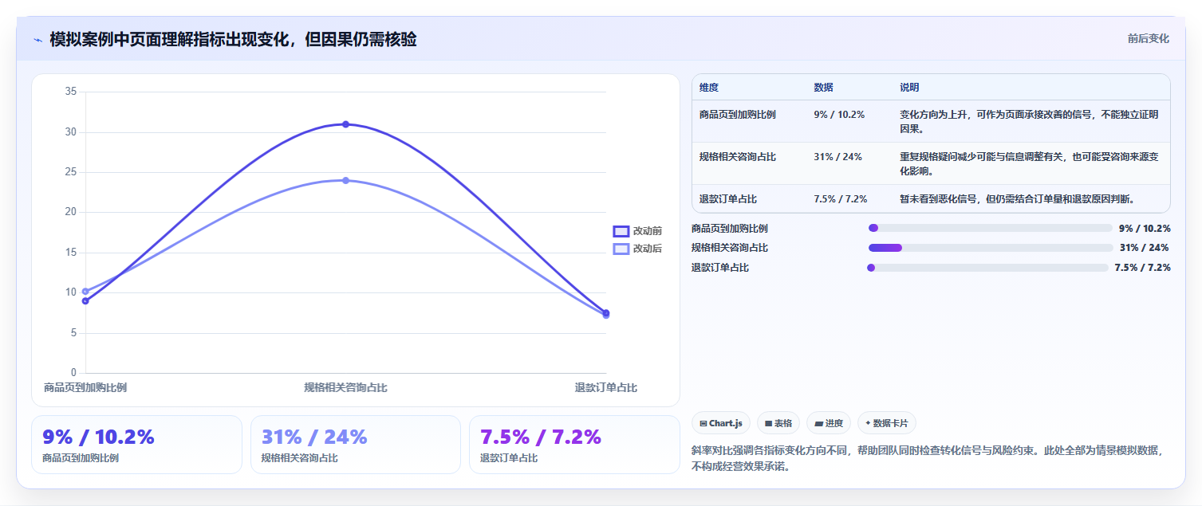Open the 7.5% / 7.2% stat card

pos(574,445)
